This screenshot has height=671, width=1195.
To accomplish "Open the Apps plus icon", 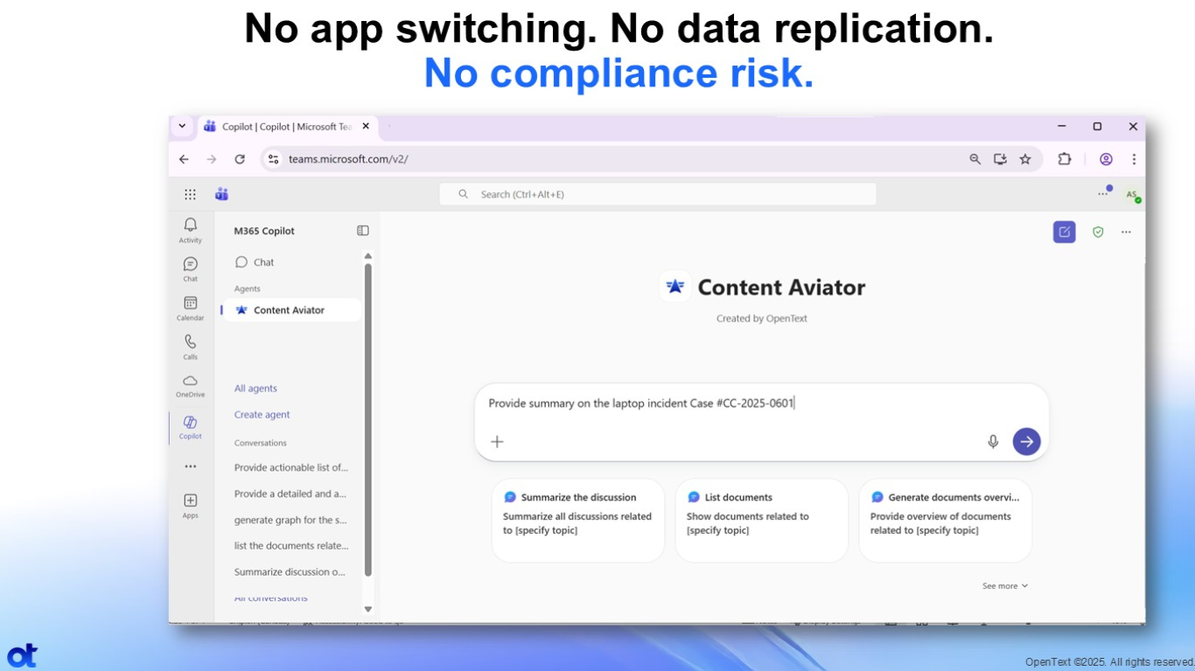I will [x=190, y=501].
